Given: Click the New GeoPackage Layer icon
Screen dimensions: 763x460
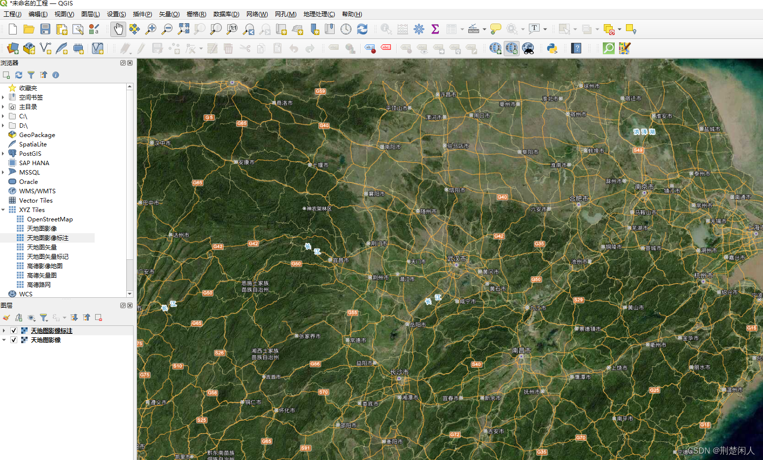Looking at the screenshot, I should point(29,48).
